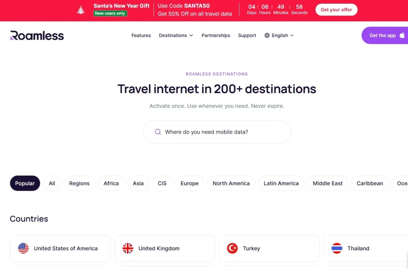The width and height of the screenshot is (408, 269).
Task: Select the Asia region tab
Action: pyautogui.click(x=138, y=183)
